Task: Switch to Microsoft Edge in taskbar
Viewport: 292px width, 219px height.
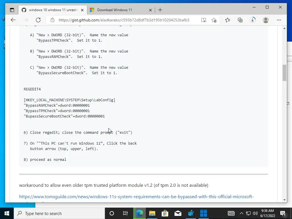Action: click(x=139, y=213)
